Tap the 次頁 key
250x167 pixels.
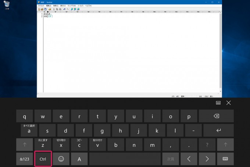[x=171, y=159]
